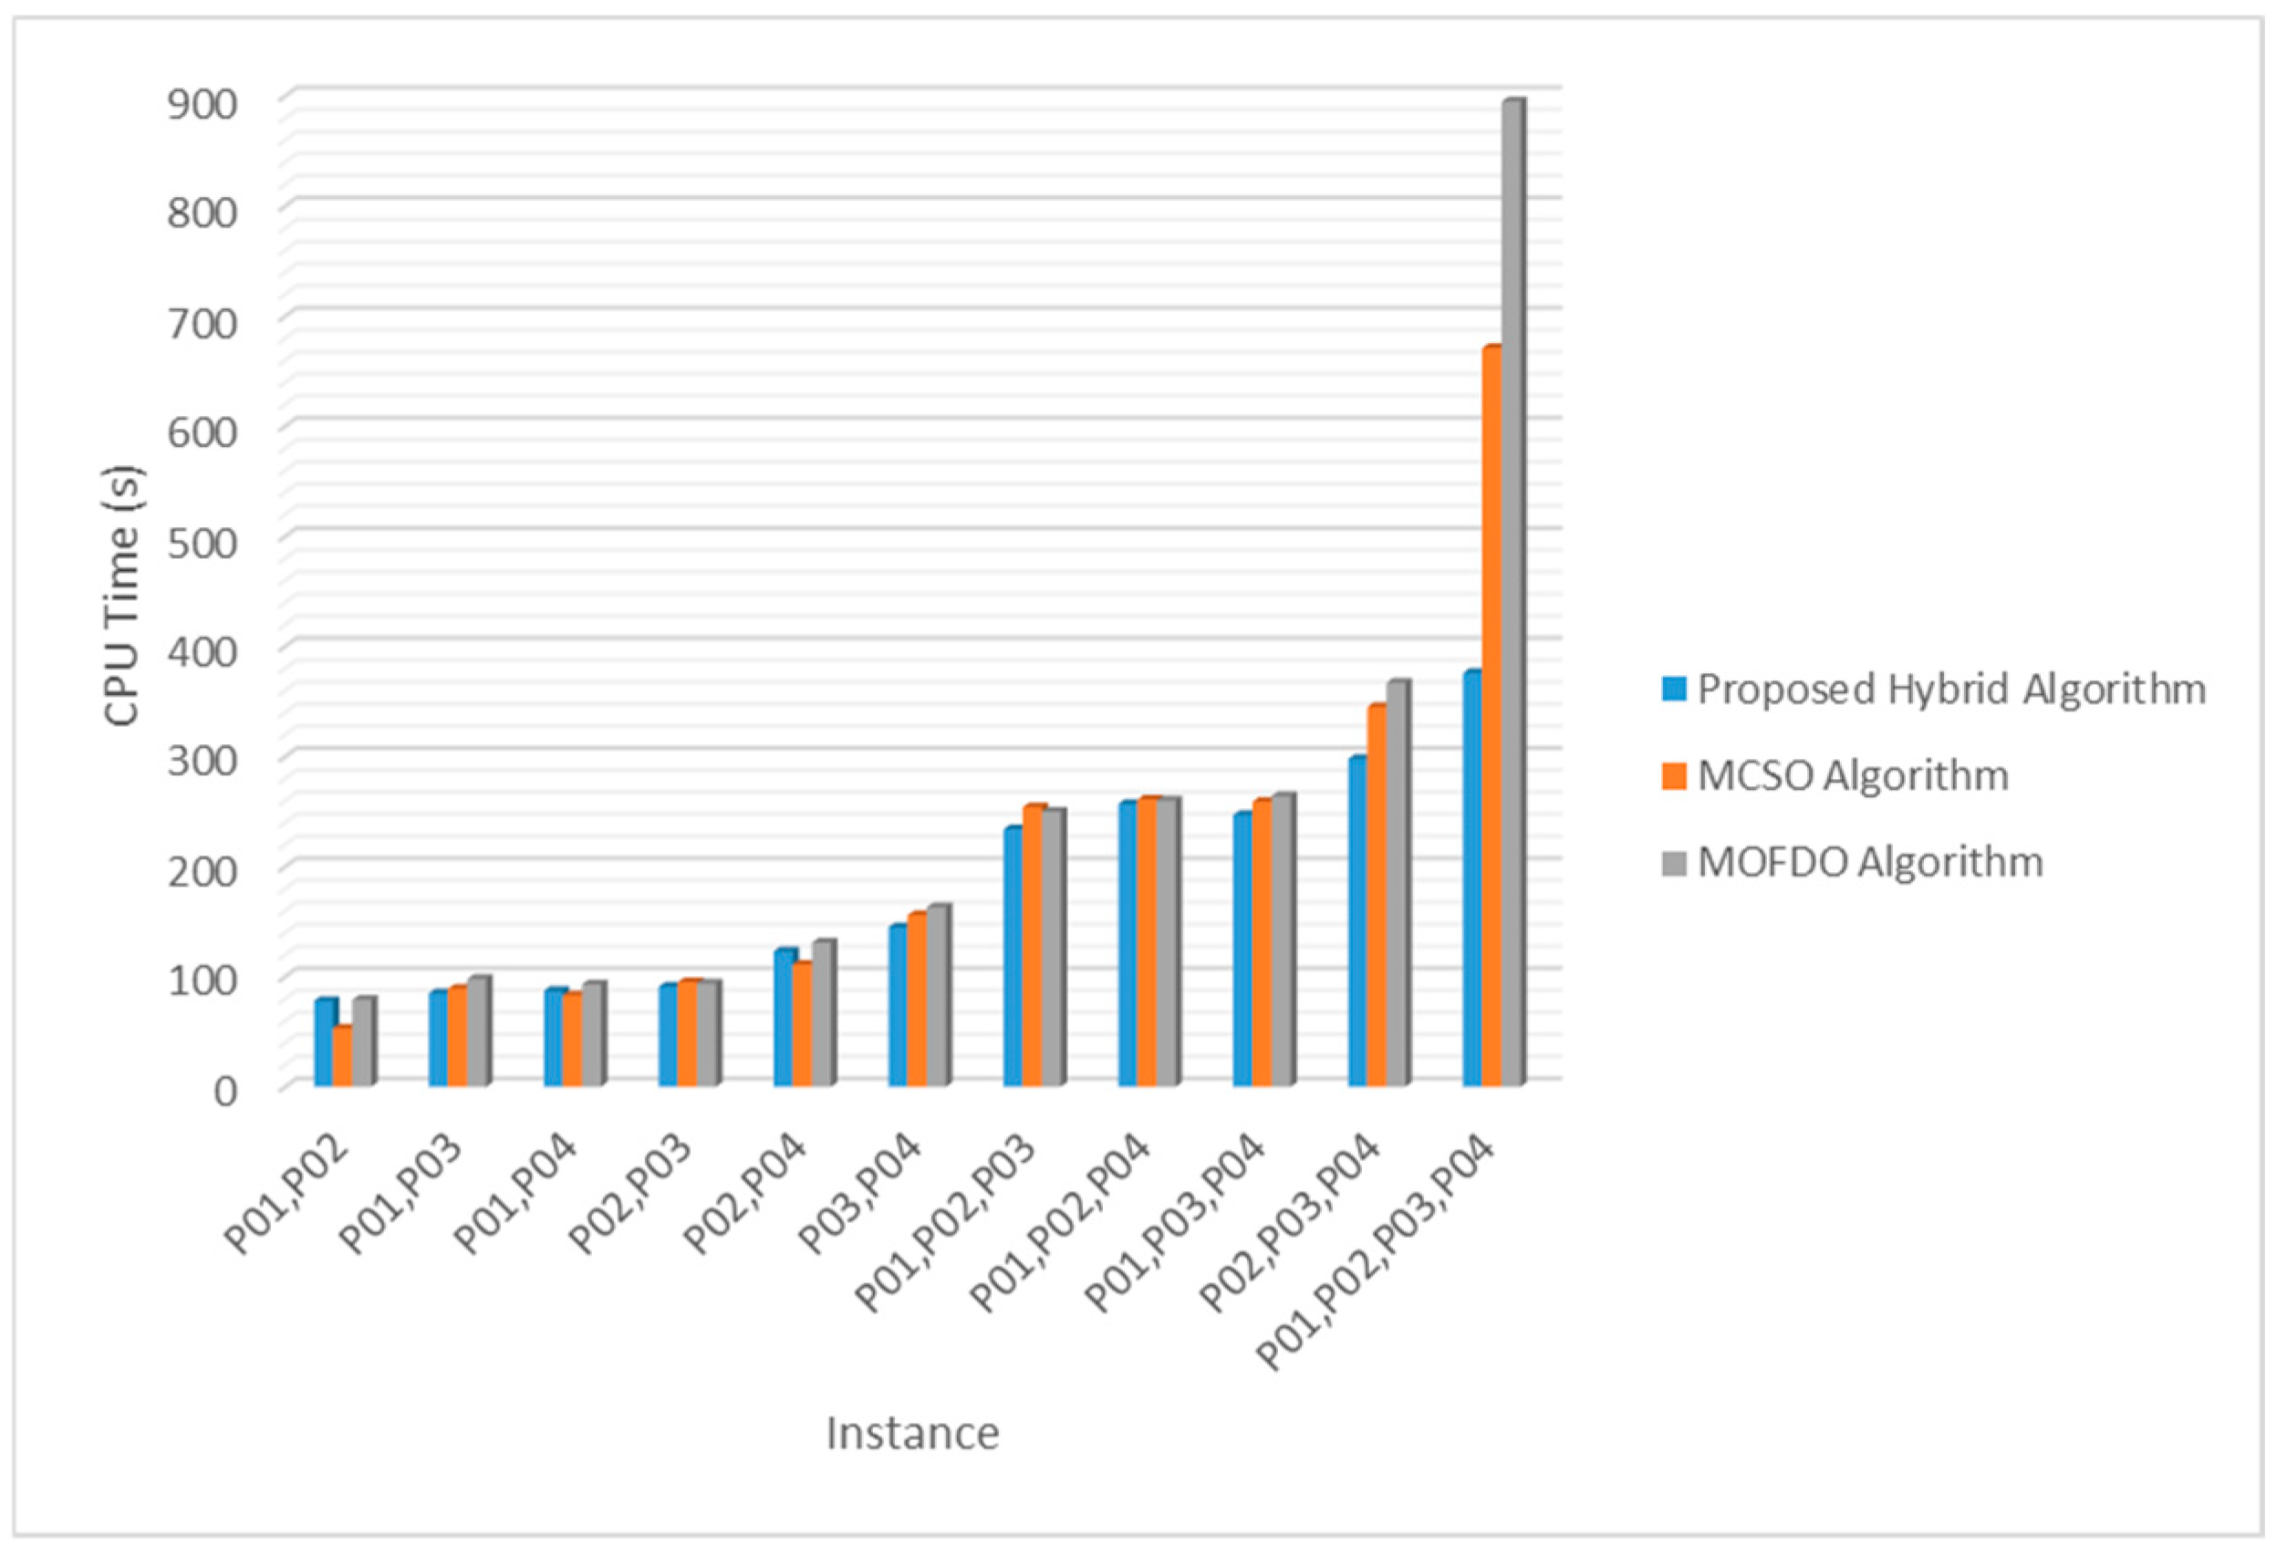The height and width of the screenshot is (1556, 2277).
Task: Click the blue Proposed Hybrid Algorithm legend swatch
Action: point(1673,689)
